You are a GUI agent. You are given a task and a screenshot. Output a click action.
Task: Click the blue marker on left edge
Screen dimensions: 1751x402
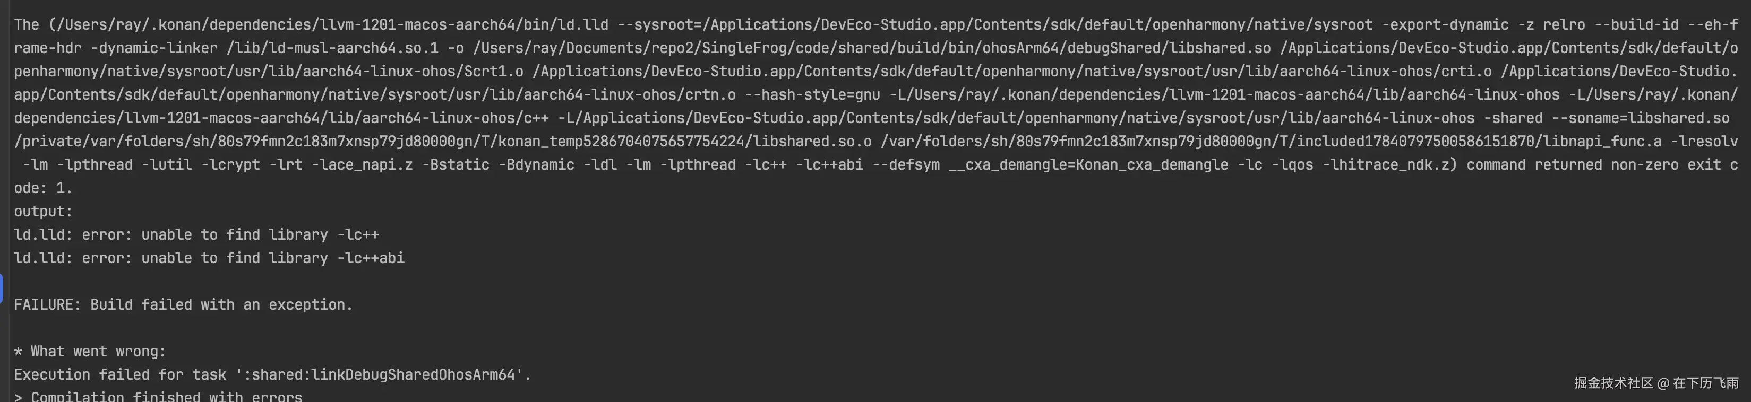coord(2,289)
